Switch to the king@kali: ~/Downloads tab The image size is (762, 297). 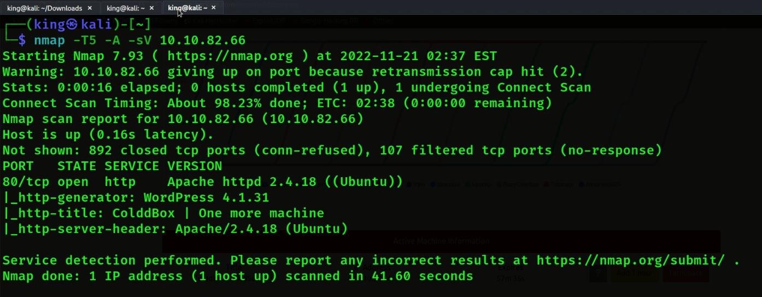click(x=44, y=8)
